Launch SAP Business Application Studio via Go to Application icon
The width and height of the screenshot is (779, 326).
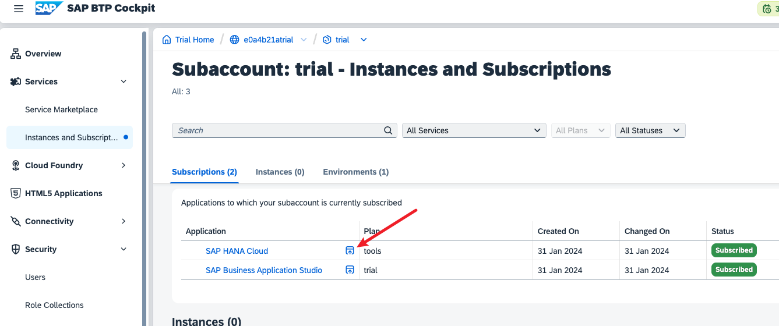pyautogui.click(x=350, y=270)
